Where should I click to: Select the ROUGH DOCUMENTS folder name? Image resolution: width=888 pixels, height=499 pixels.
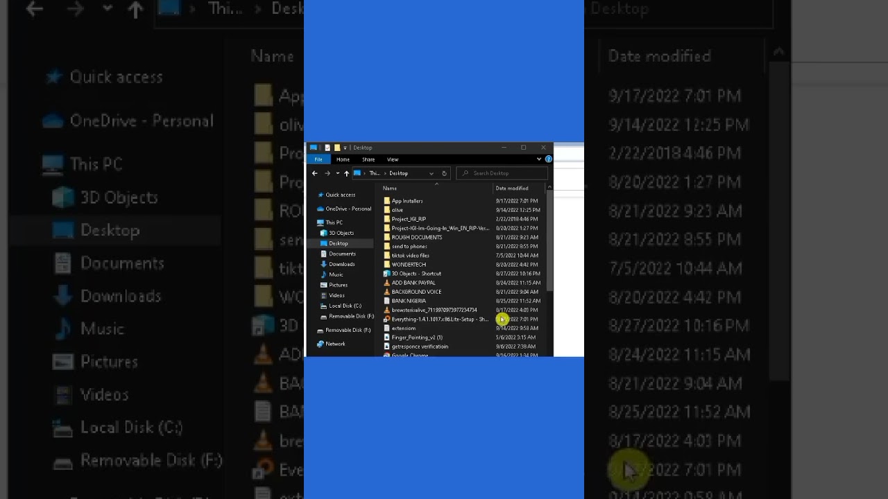click(x=417, y=237)
